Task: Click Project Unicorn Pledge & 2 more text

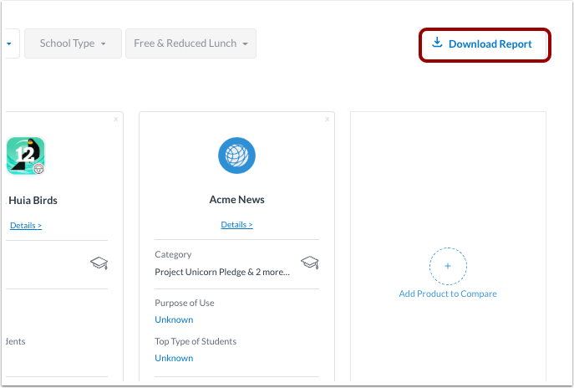Action: (222, 273)
